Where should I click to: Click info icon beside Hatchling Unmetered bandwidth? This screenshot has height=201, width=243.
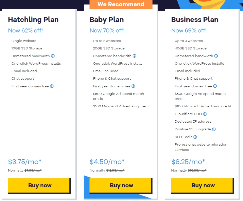(x=53, y=56)
